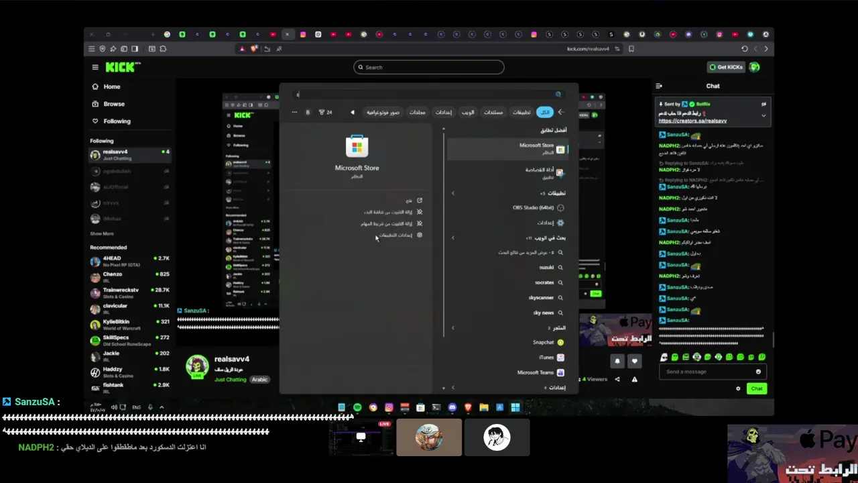Click Unpin from taskbar for Microsoft Store
This screenshot has height=483, width=858.
(391, 223)
